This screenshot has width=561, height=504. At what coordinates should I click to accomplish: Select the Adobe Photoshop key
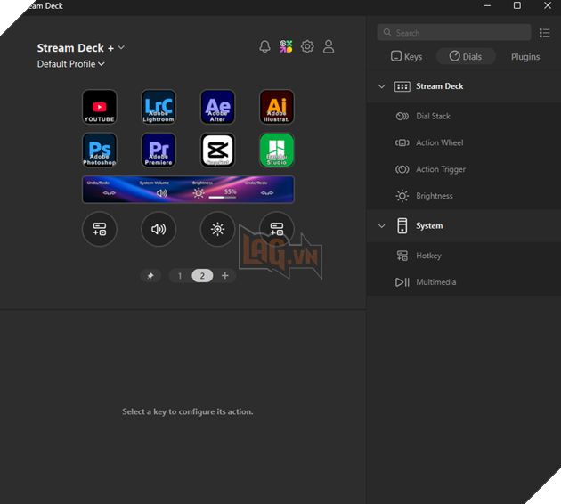pyautogui.click(x=100, y=150)
